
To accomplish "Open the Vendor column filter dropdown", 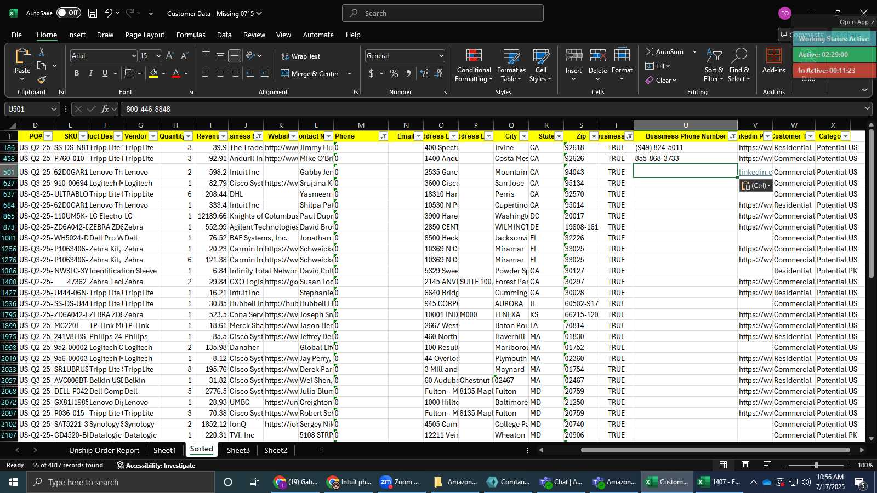I will 153,136.
